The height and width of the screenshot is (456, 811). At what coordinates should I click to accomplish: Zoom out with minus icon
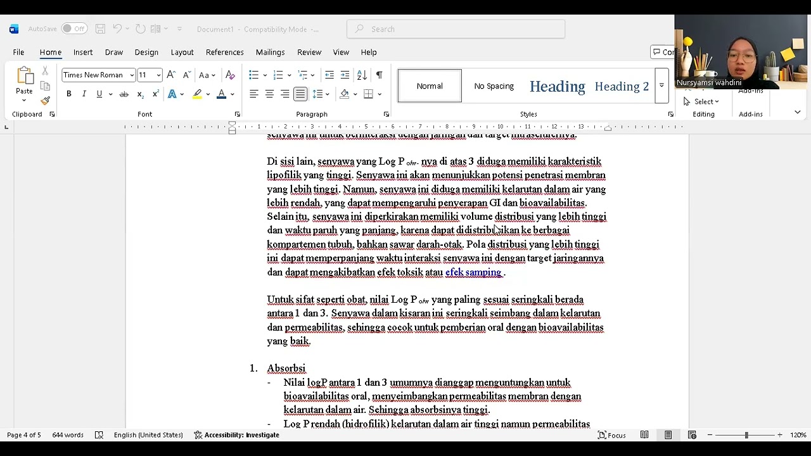pos(710,435)
